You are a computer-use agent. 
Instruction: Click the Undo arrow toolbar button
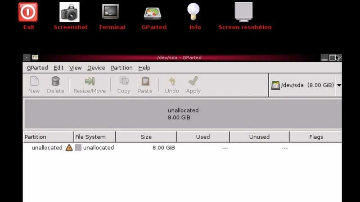click(172, 85)
